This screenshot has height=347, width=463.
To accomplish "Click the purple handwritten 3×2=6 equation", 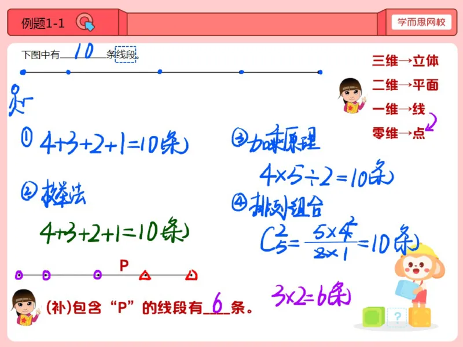I will coord(311,295).
